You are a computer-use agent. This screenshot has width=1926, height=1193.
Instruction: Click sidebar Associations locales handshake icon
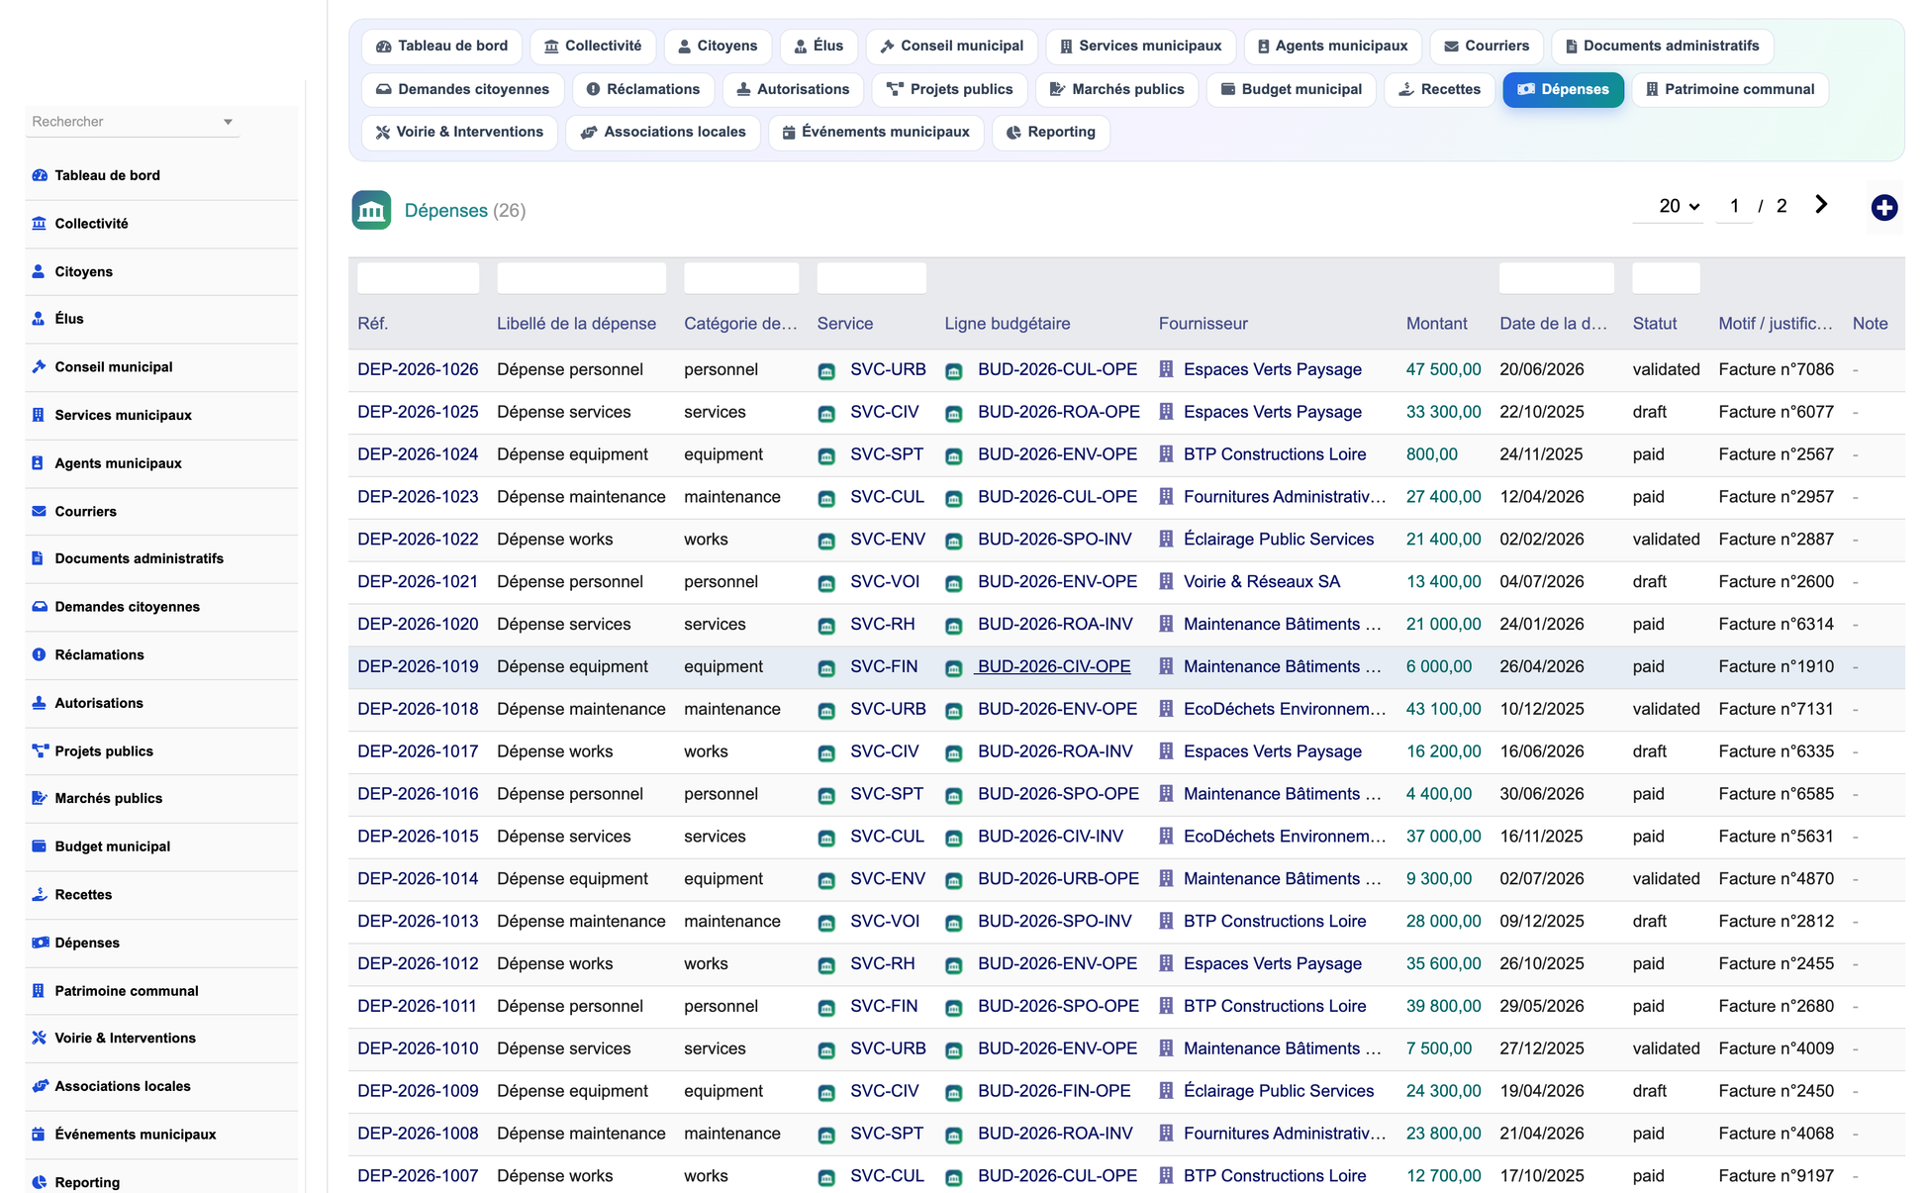(40, 1086)
